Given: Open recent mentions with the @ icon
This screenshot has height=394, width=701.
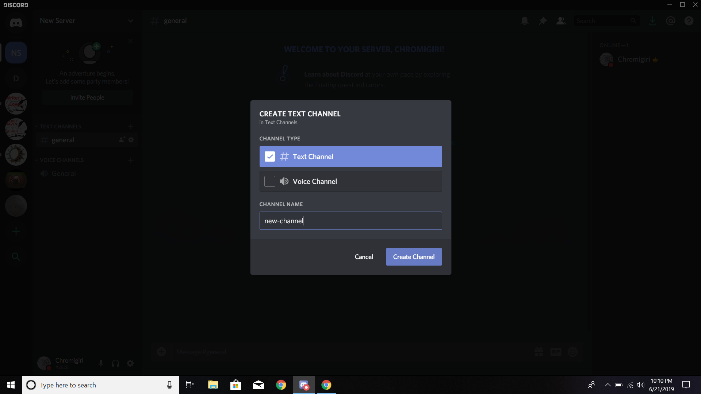Looking at the screenshot, I should [x=671, y=21].
